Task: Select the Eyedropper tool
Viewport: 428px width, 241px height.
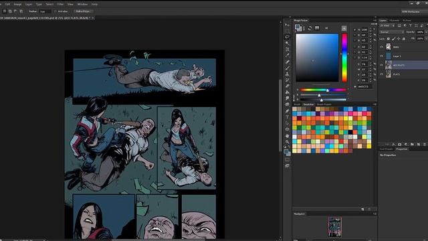Action: click(x=287, y=56)
